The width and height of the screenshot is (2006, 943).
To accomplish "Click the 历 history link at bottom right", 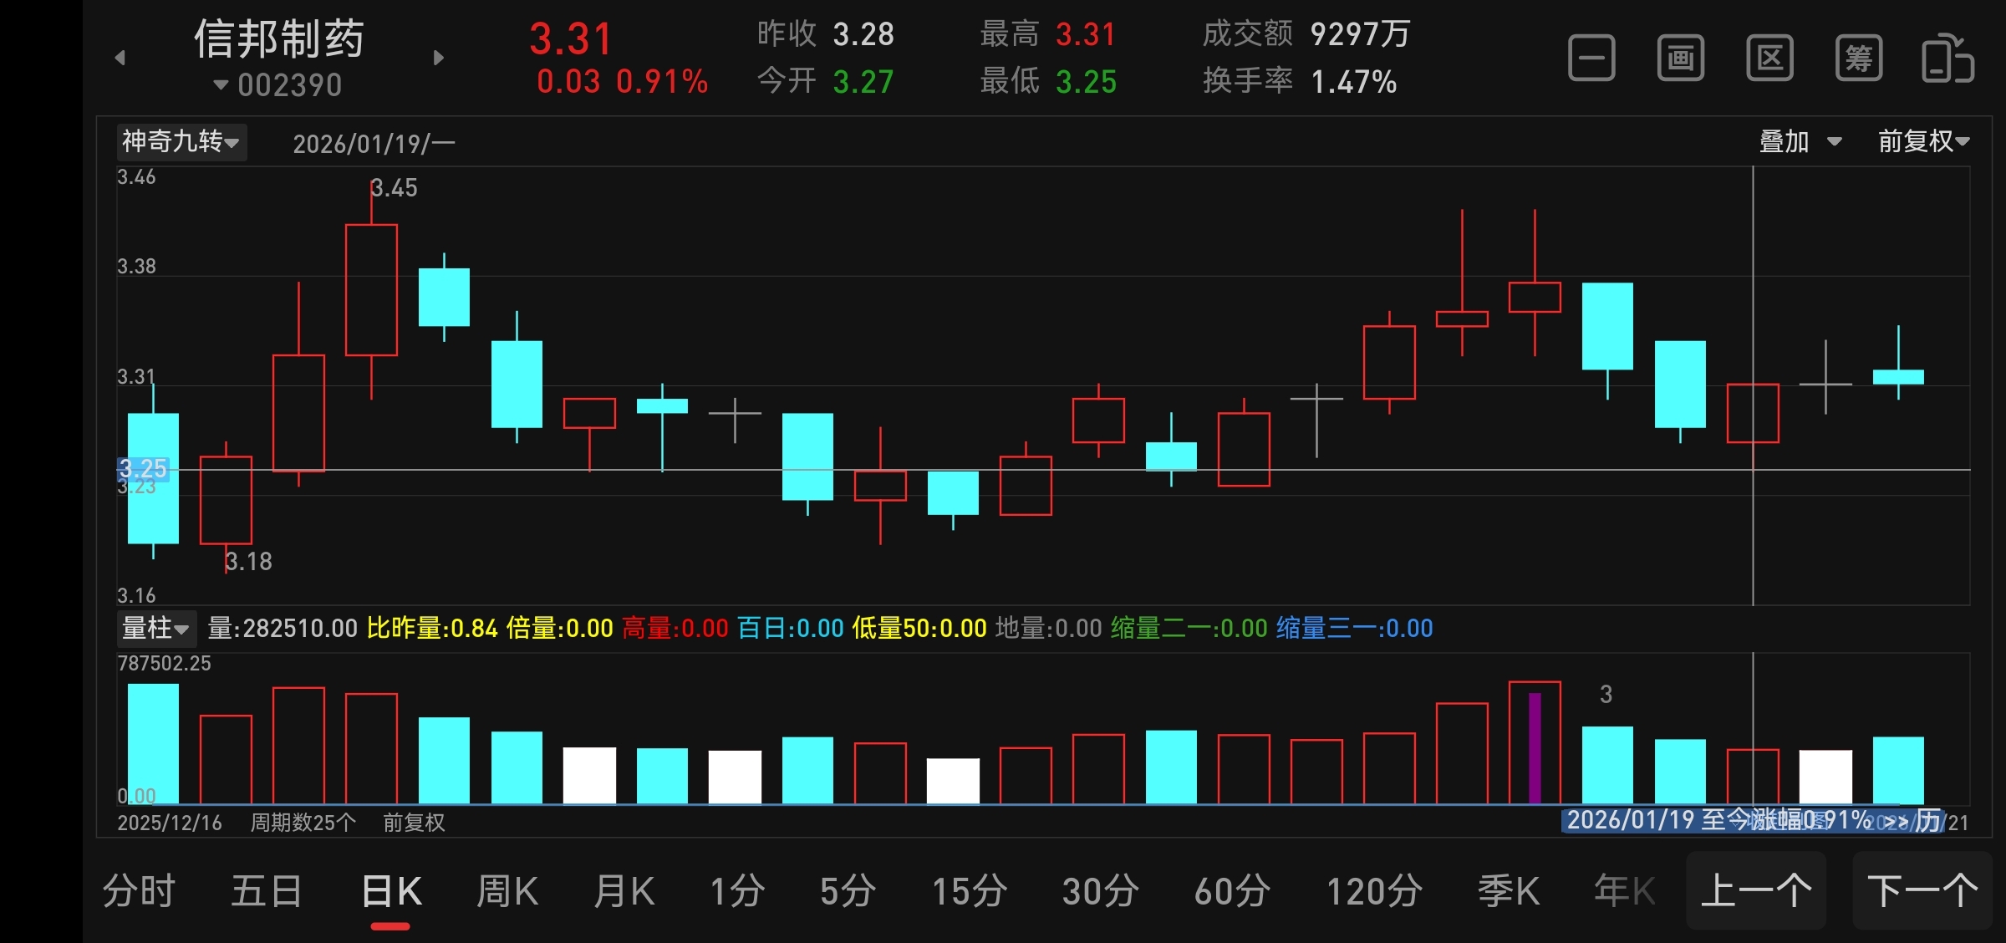I will click(x=1927, y=821).
